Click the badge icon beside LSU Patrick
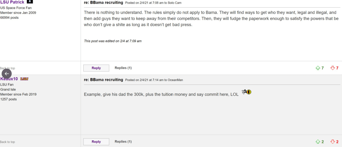Image resolution: width=342 pixels, height=147 pixels. tap(29, 2)
